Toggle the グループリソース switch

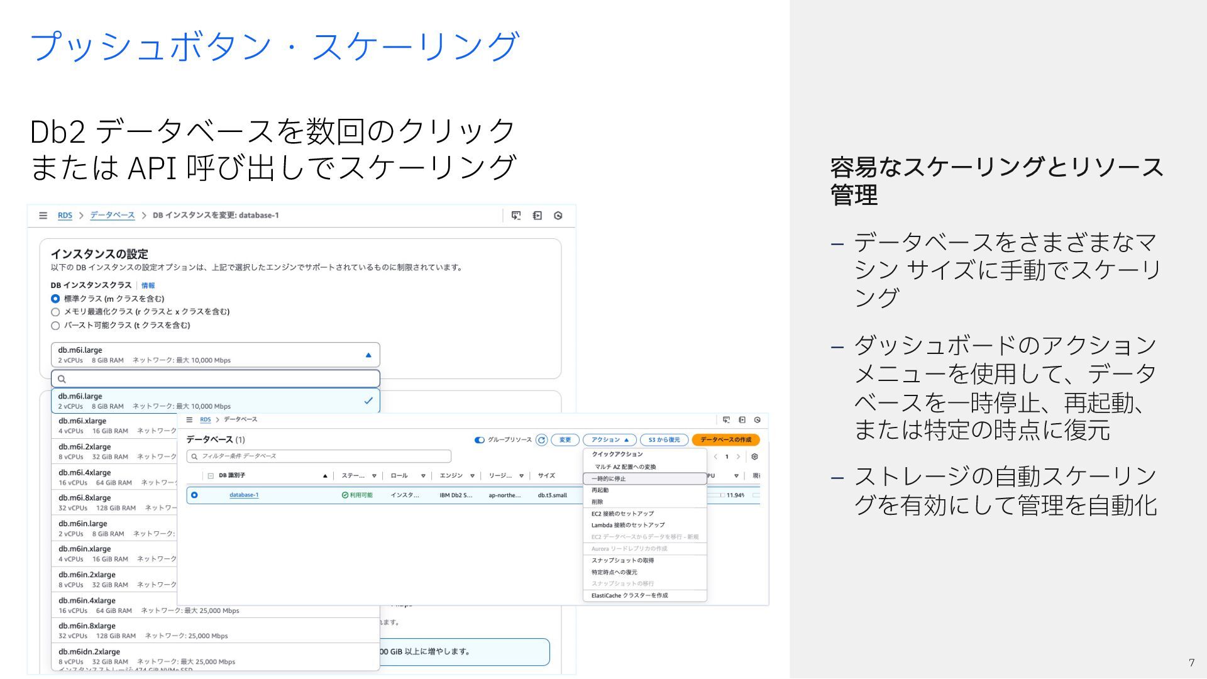pos(480,440)
